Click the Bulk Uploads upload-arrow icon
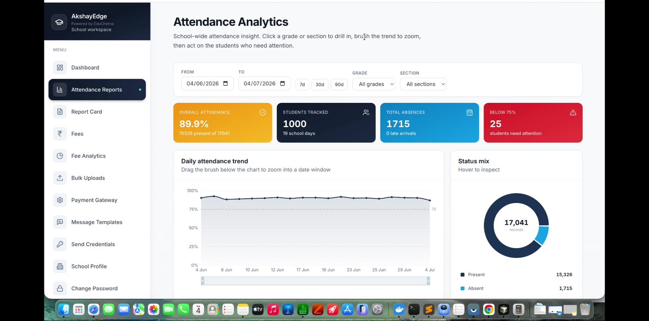The image size is (649, 321). [60, 178]
